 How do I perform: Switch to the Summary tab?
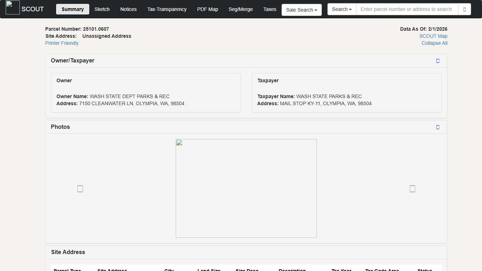(73, 9)
